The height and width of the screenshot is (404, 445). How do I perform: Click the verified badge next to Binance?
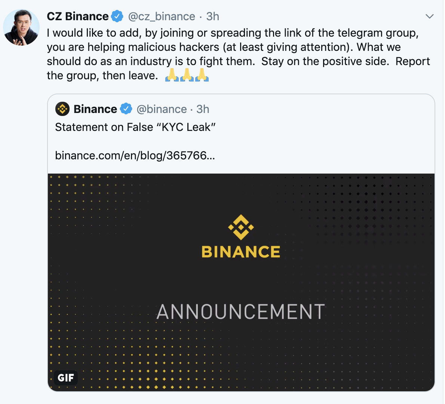click(x=126, y=109)
